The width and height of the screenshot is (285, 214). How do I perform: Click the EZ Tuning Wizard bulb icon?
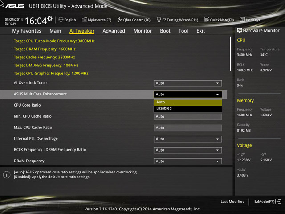159,20
